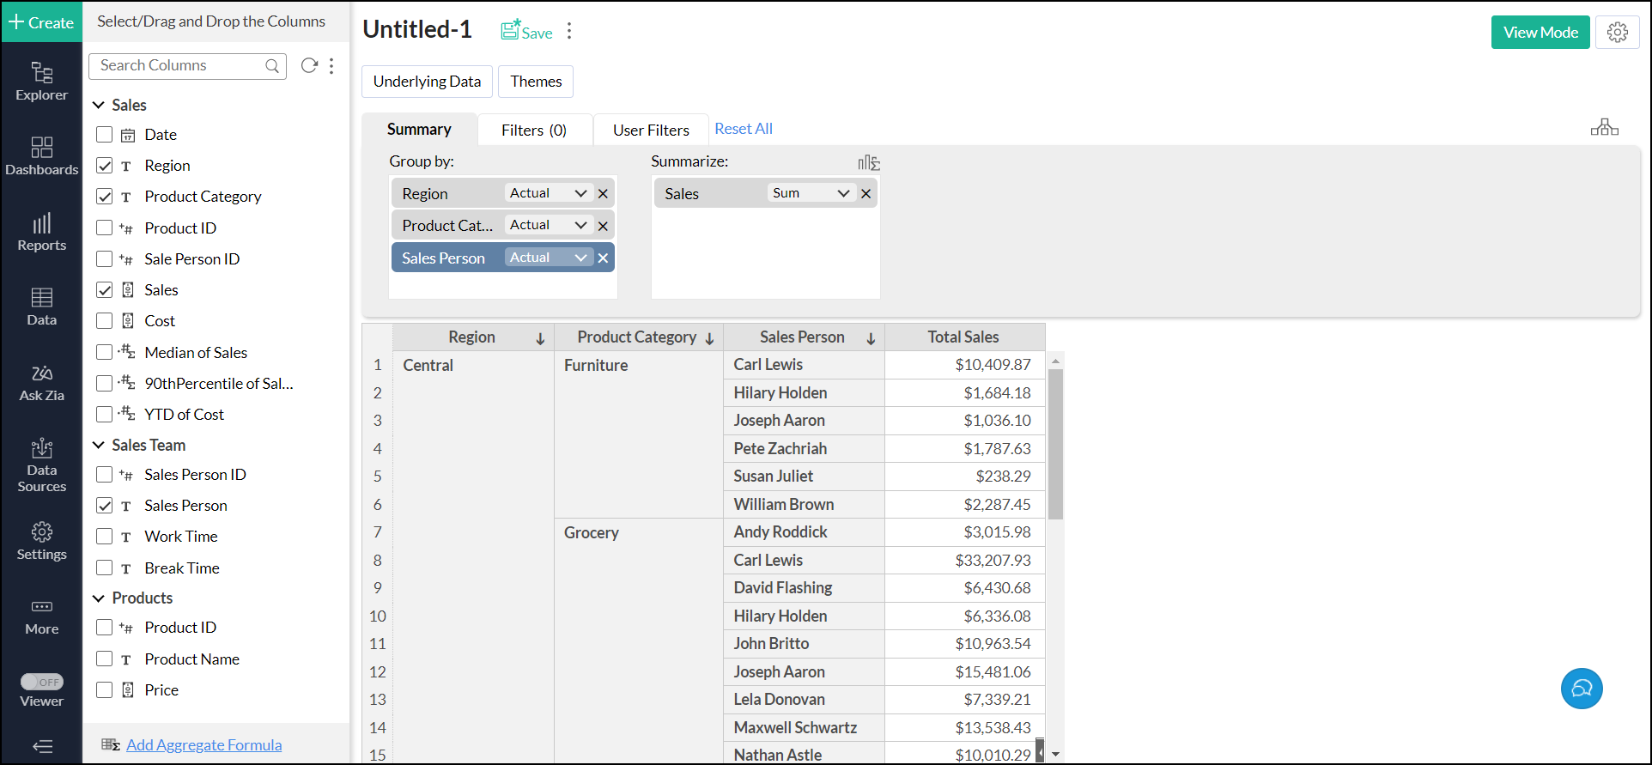Switch to the Filters (0) tab
This screenshot has height=765, width=1652.
pyautogui.click(x=533, y=130)
